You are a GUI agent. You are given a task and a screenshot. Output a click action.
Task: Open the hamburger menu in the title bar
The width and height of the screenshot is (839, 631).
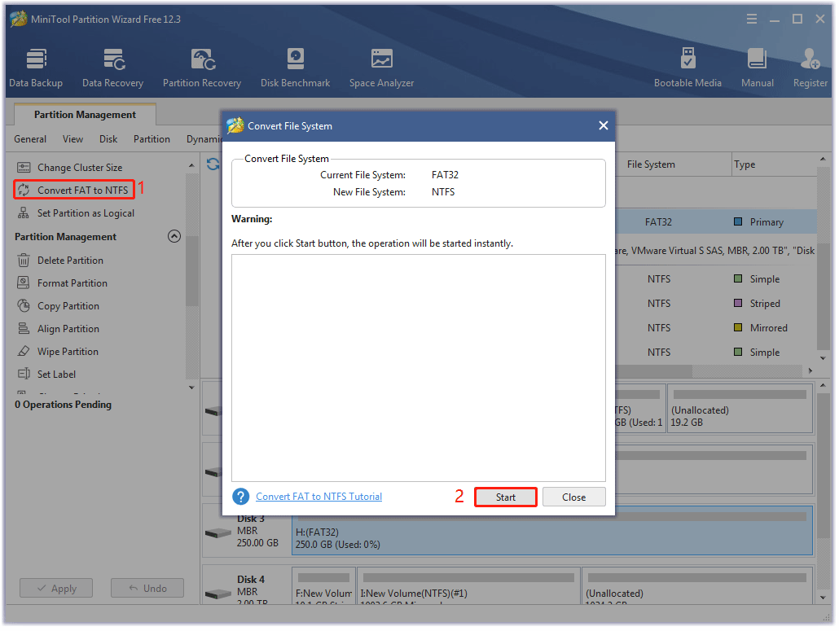[751, 18]
